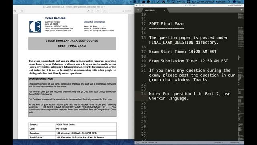This screenshot has height=145, width=257.
Task: Open the PDF title dropdown in Preview title bar
Action: (x=104, y=7)
